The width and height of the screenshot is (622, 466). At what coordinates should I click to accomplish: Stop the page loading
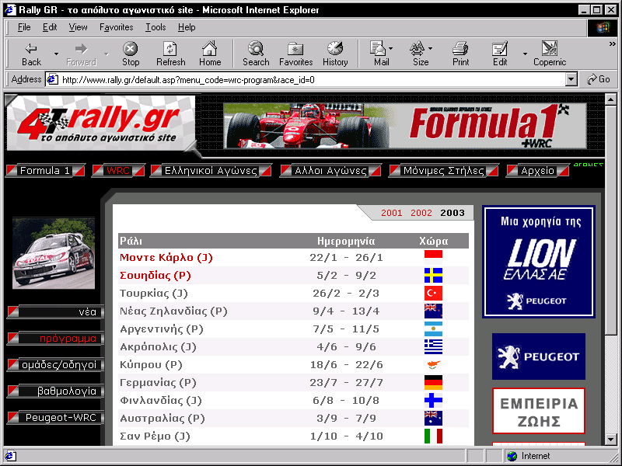pyautogui.click(x=131, y=54)
